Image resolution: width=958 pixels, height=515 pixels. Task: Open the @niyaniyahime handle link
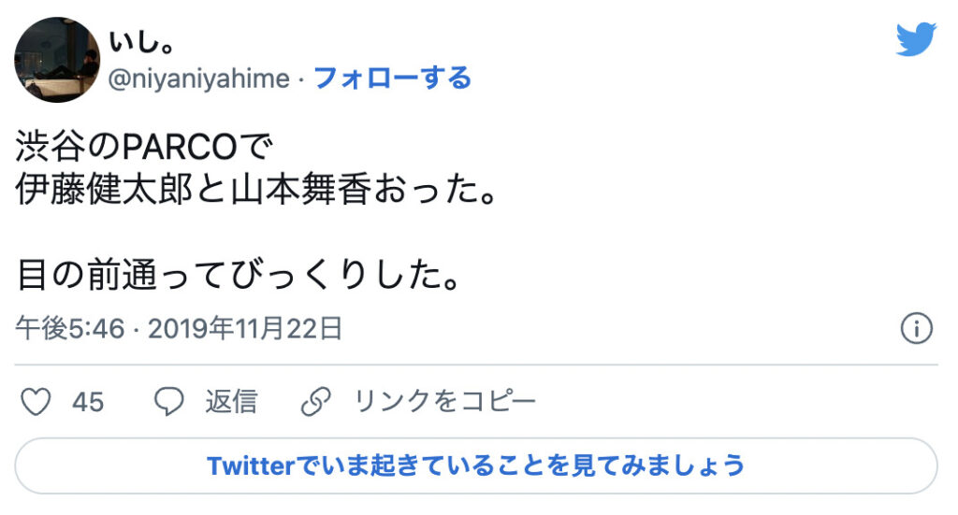[199, 79]
